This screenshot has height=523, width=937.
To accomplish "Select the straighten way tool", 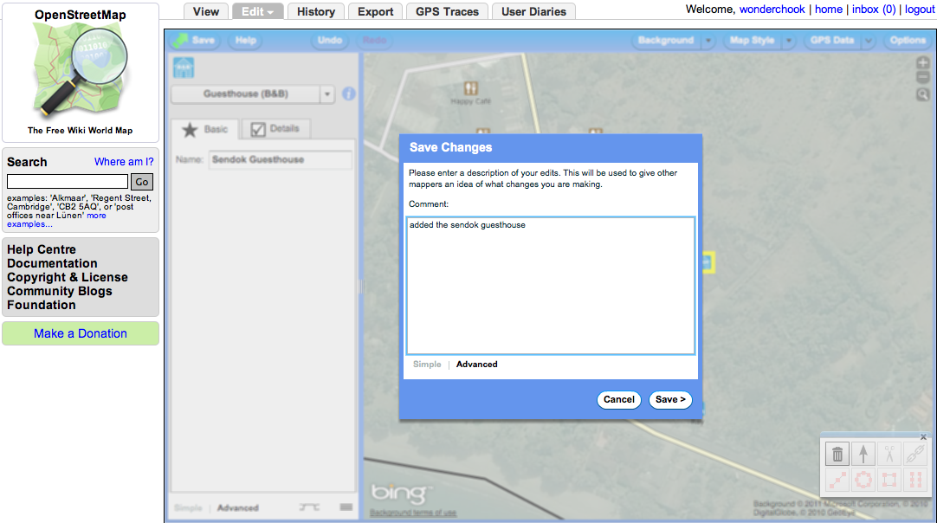I will pos(837,480).
